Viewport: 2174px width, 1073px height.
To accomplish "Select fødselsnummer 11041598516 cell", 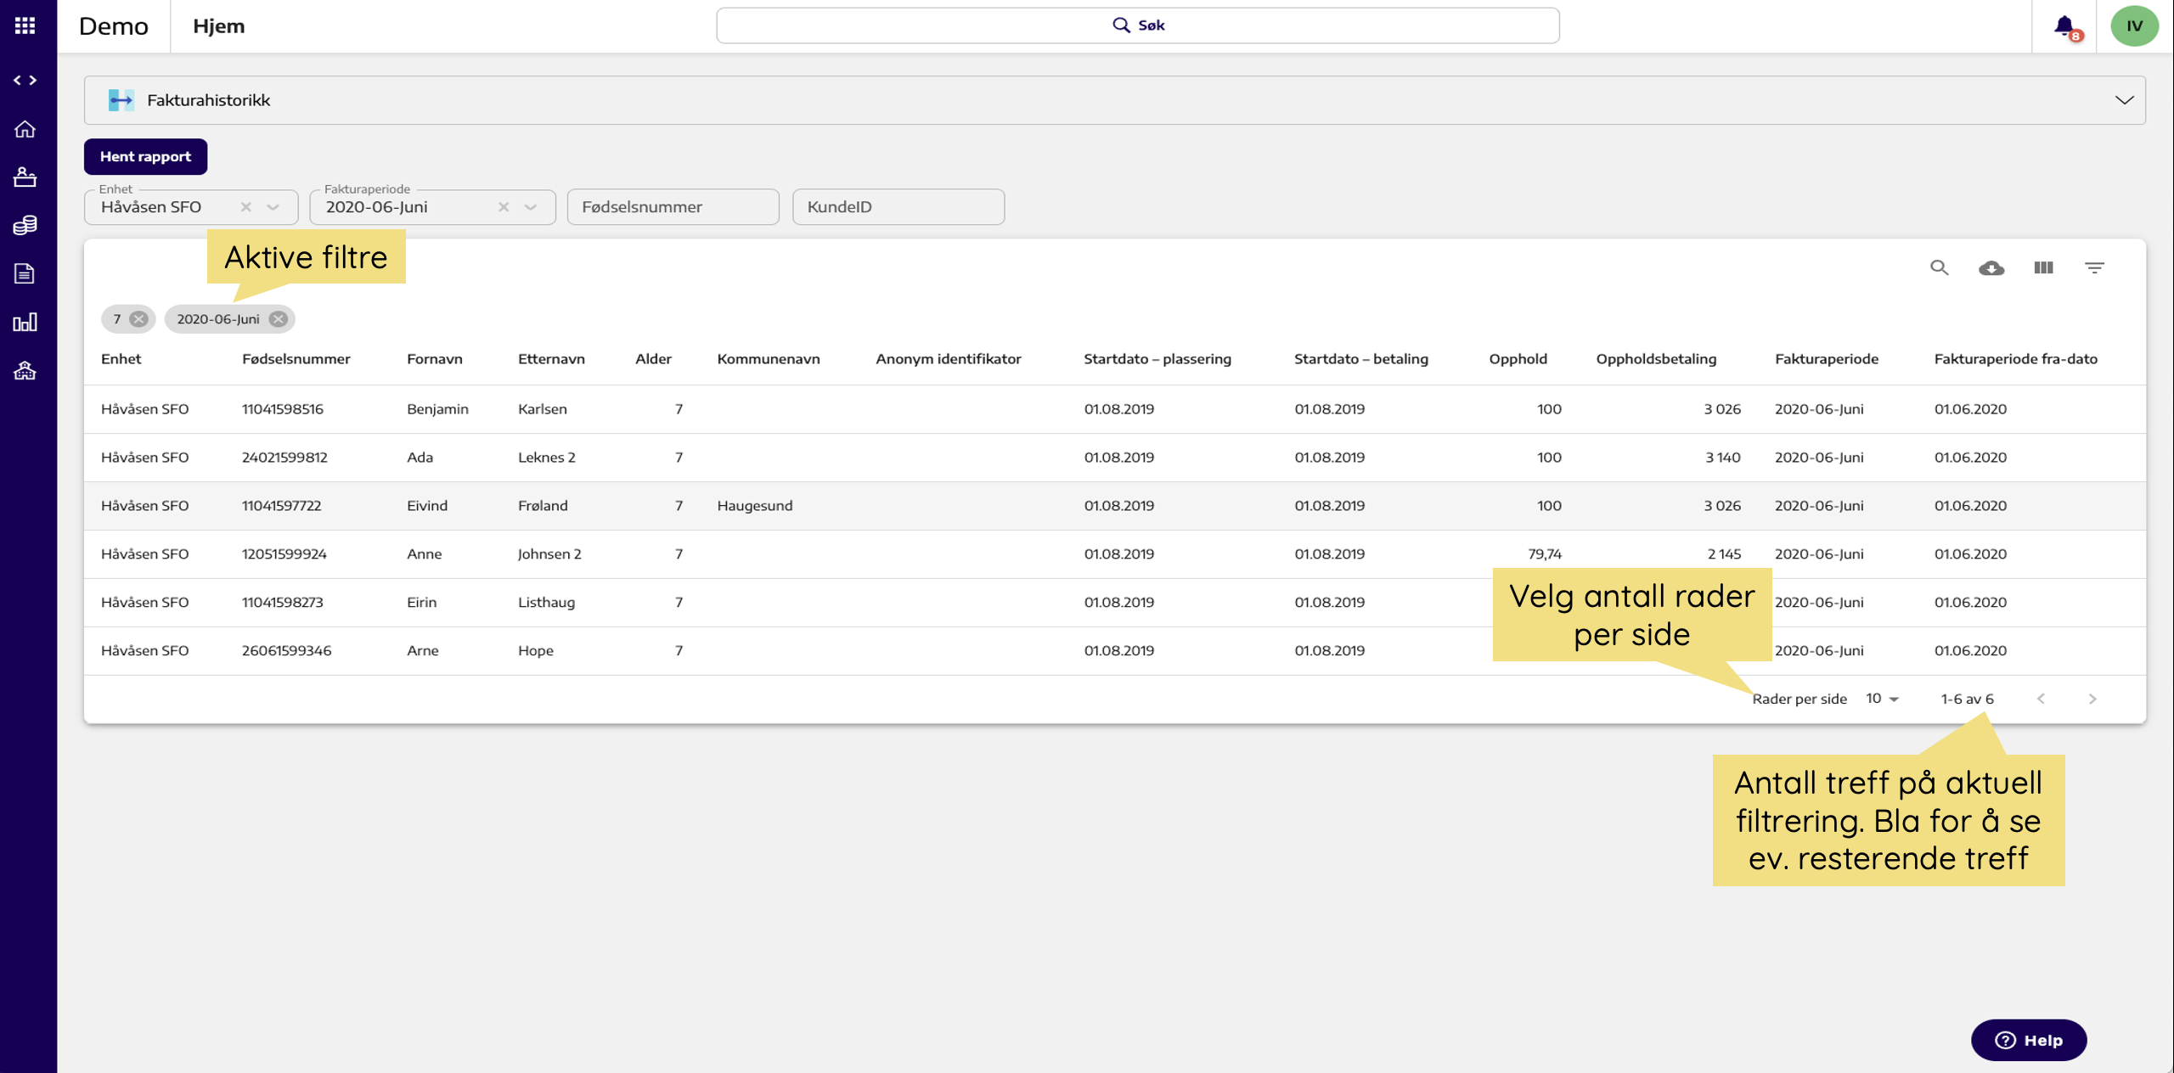I will (x=283, y=408).
